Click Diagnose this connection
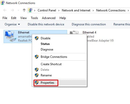The width and height of the screenshot is (130, 104). point(89,24)
